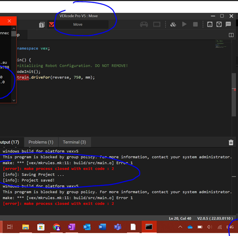Open the blank document icon on the taskbar
The width and height of the screenshot is (238, 236).
tap(133, 227)
